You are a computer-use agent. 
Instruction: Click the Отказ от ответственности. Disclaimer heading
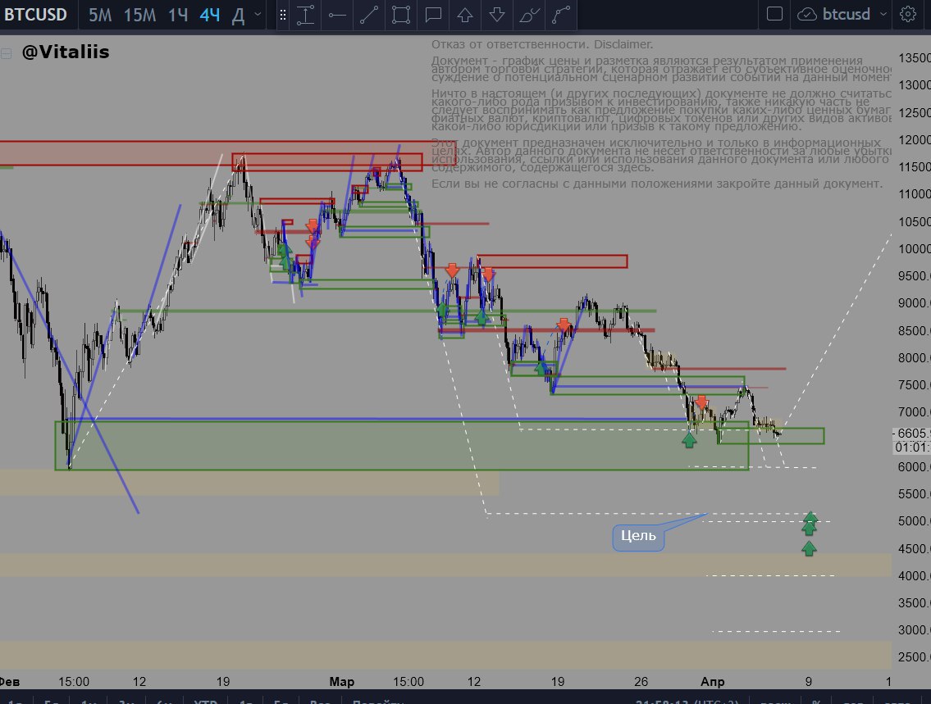542,44
